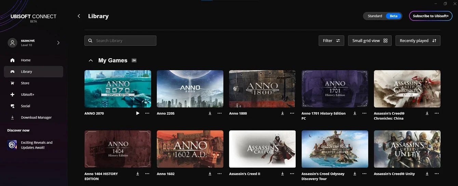
Task: Open Ubisoft+ from the sidebar
Action: pyautogui.click(x=33, y=94)
